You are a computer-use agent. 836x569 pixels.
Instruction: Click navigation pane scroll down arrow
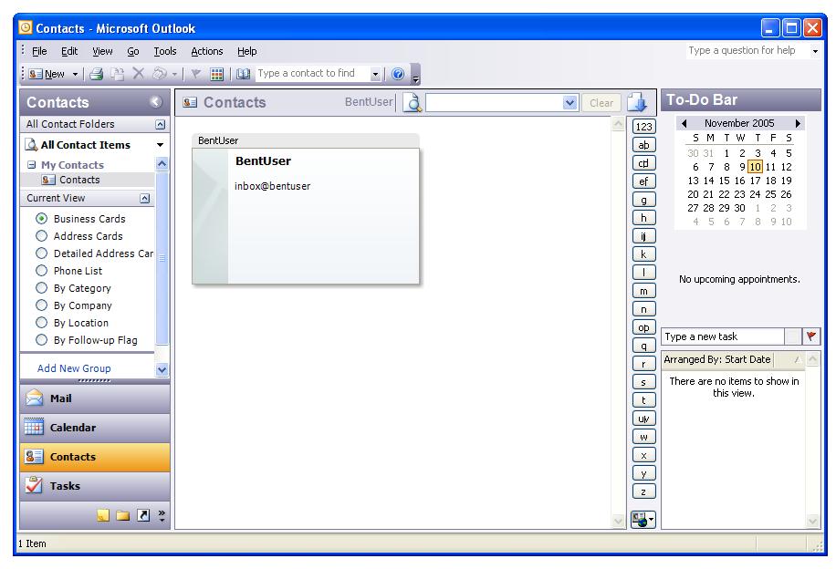[x=162, y=369]
